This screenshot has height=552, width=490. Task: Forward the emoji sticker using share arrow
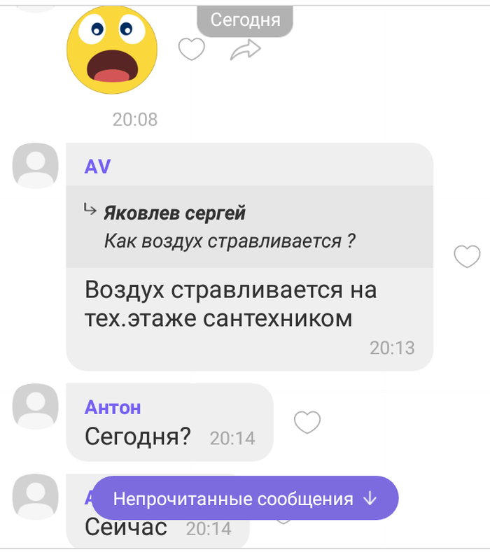tap(245, 50)
